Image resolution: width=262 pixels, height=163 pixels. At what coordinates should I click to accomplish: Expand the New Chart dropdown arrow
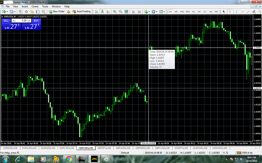(x=7, y=12)
